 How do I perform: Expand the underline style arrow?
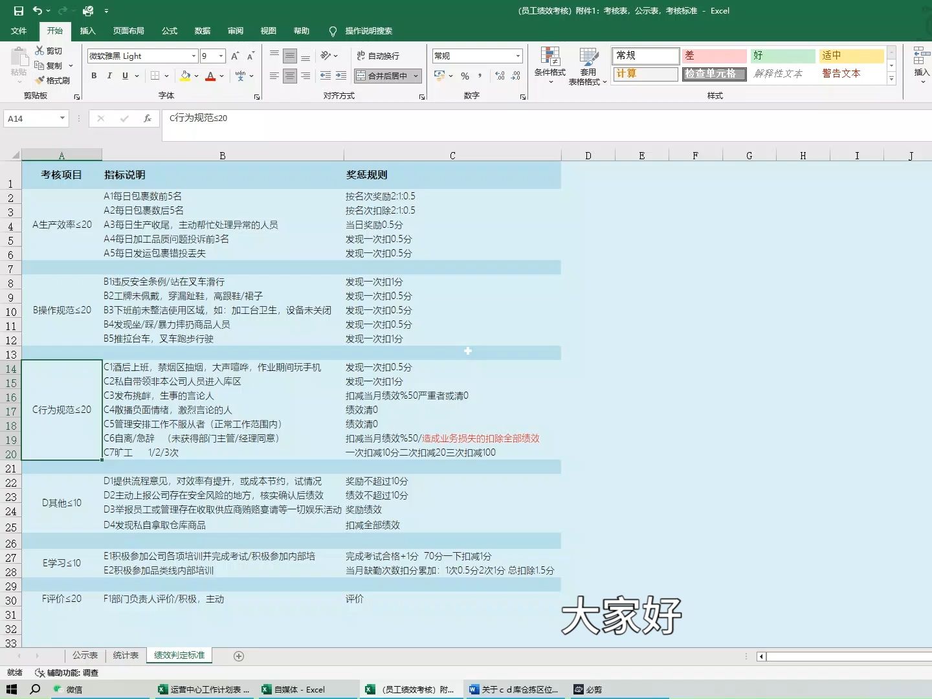137,76
